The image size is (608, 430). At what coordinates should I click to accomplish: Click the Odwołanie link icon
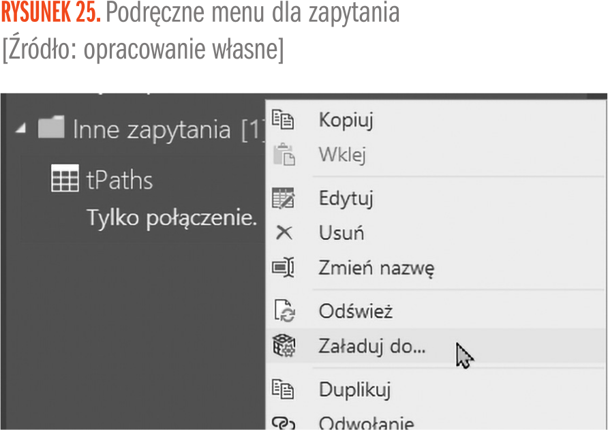283,423
